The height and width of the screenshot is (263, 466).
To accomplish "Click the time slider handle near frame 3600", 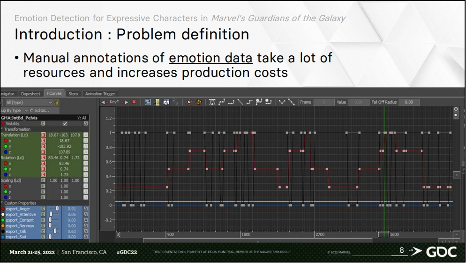I will [383, 234].
